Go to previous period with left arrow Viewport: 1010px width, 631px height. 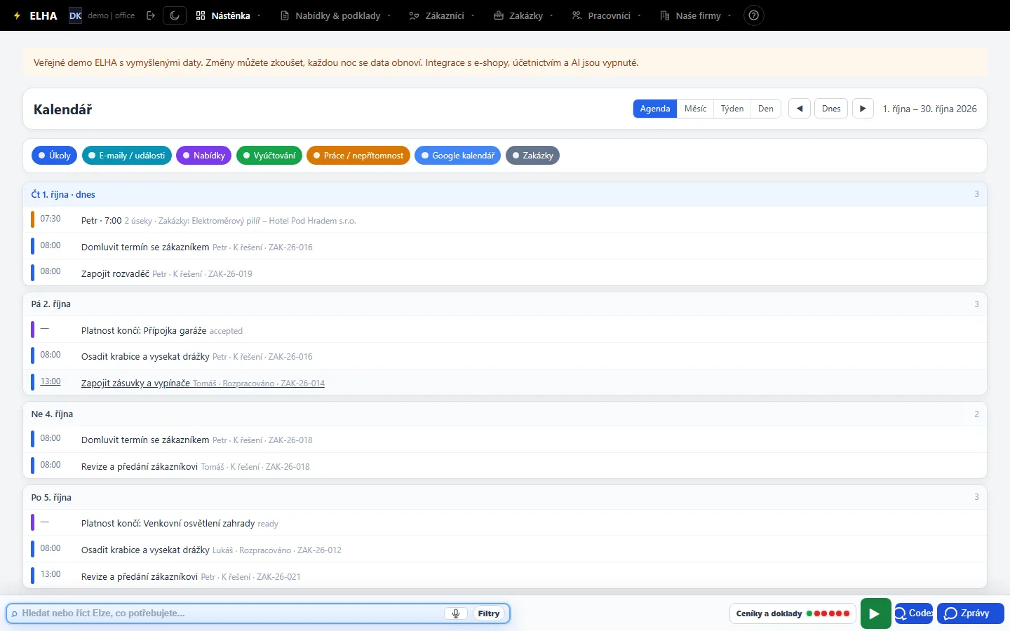tap(800, 109)
